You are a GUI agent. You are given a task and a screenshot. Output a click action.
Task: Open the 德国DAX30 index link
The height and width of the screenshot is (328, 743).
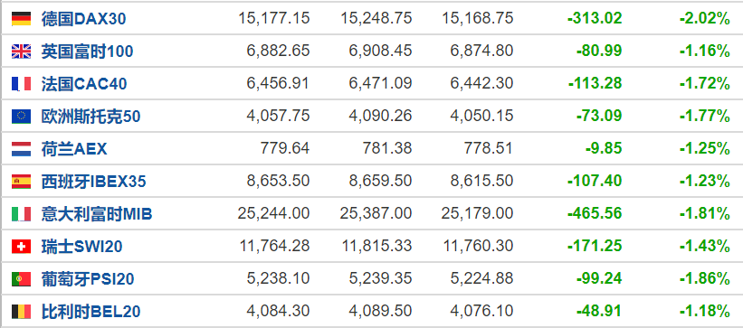coord(84,19)
